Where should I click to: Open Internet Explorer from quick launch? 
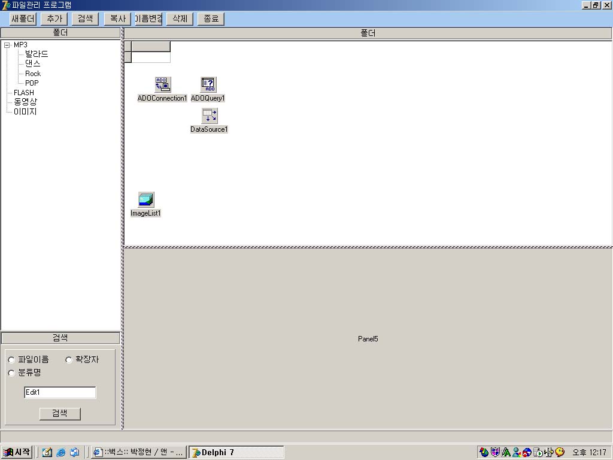tap(61, 452)
